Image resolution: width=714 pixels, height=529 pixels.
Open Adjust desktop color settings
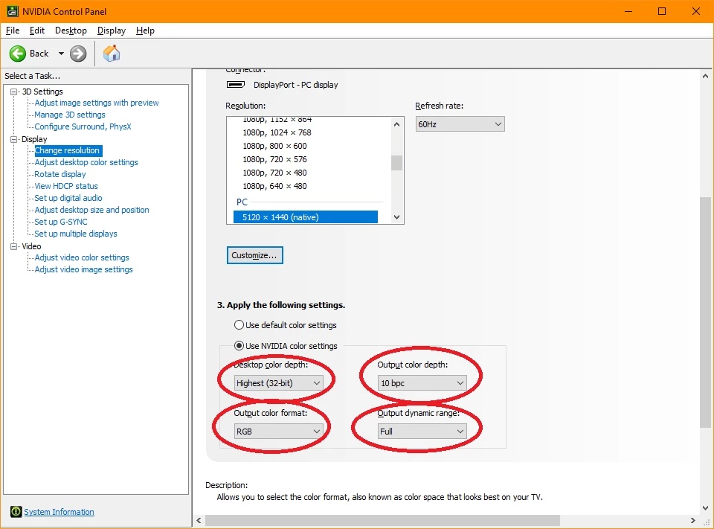pyautogui.click(x=86, y=162)
